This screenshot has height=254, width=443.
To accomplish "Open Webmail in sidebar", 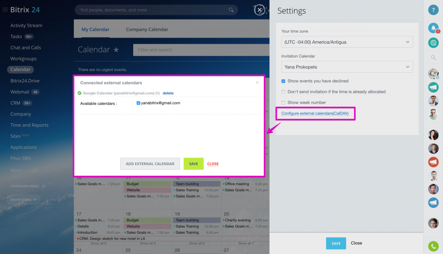I will (20, 92).
